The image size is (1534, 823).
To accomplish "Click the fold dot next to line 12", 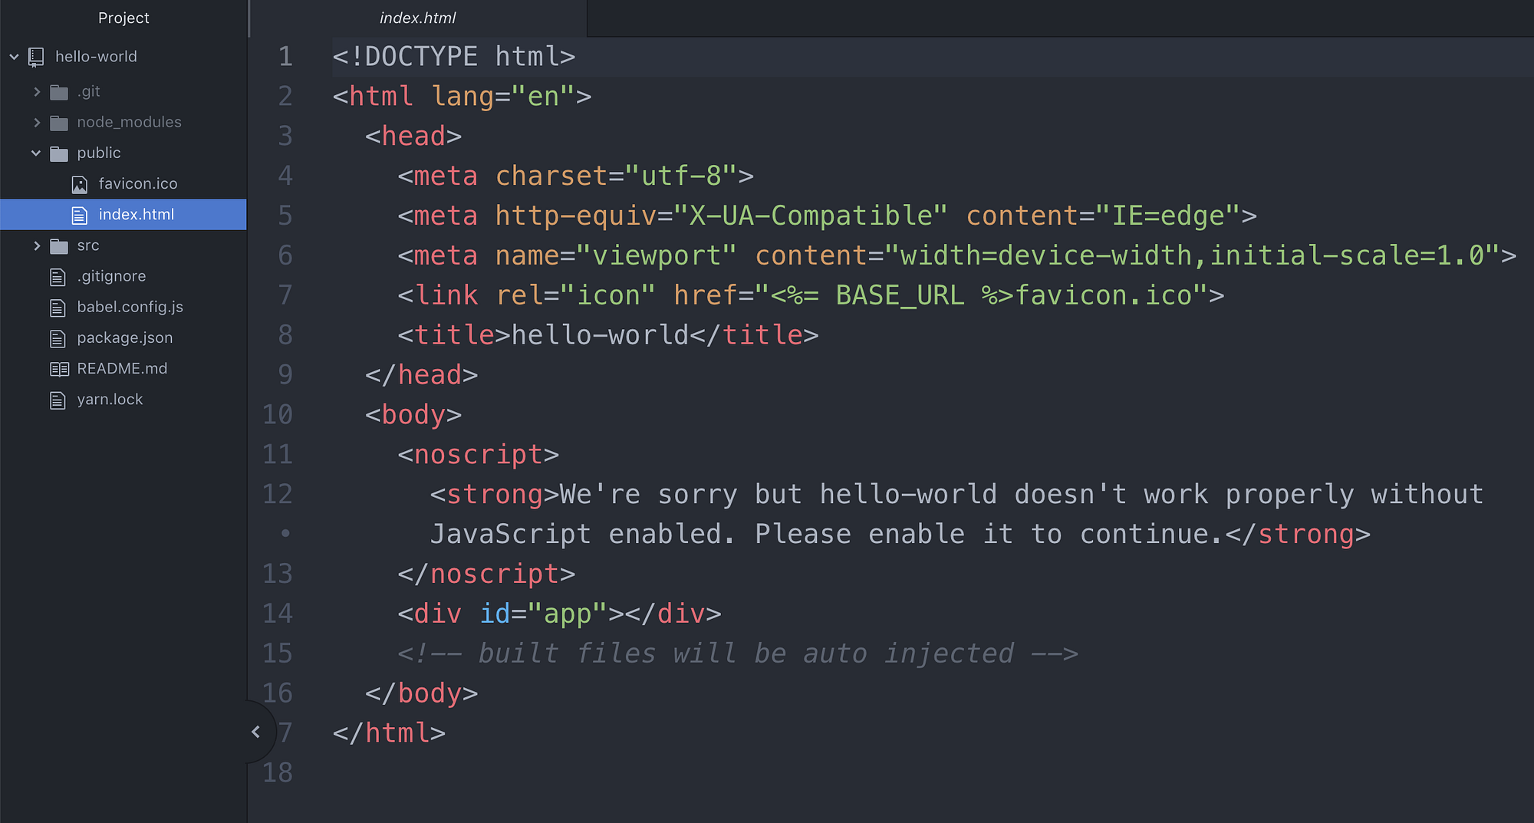I will (285, 533).
